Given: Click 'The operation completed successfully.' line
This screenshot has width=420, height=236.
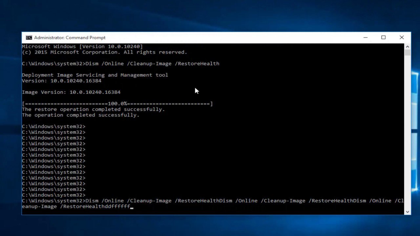Looking at the screenshot, I should (81, 115).
